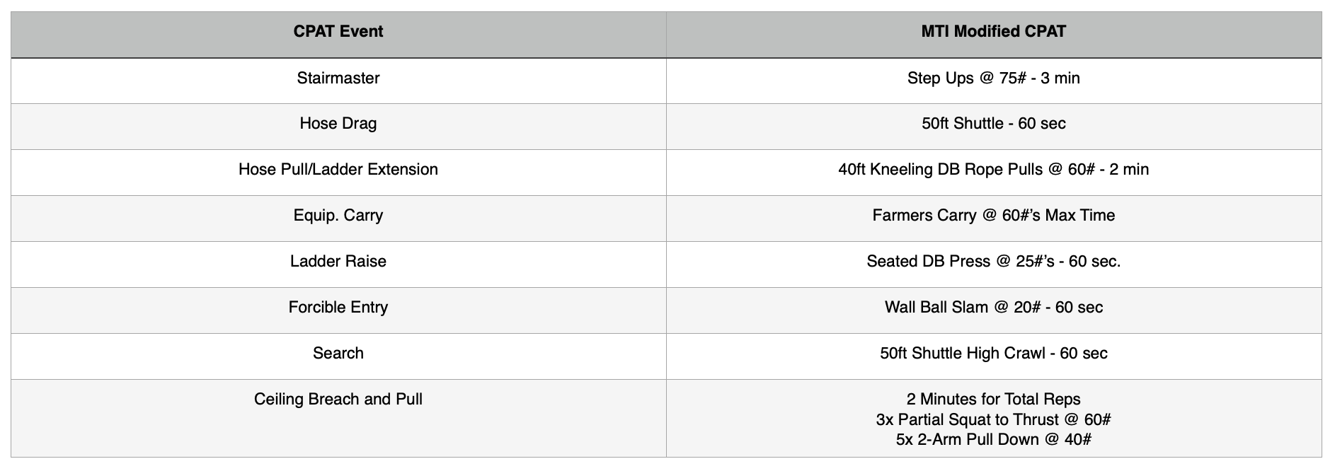Screen dimensions: 1335x471
Task: Click the 2 Minutes for Total Reps text
Action: click(993, 400)
